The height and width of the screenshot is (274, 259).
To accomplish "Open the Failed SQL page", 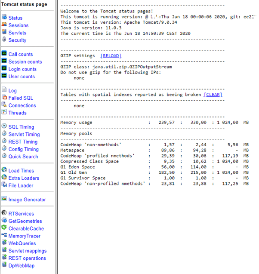I will pos(21,98).
